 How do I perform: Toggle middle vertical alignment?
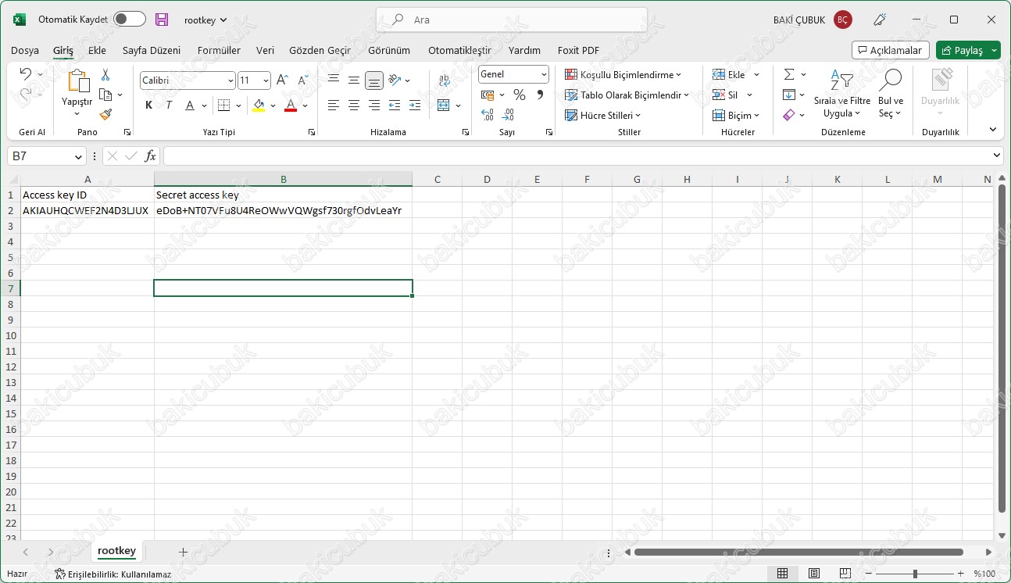tap(354, 80)
